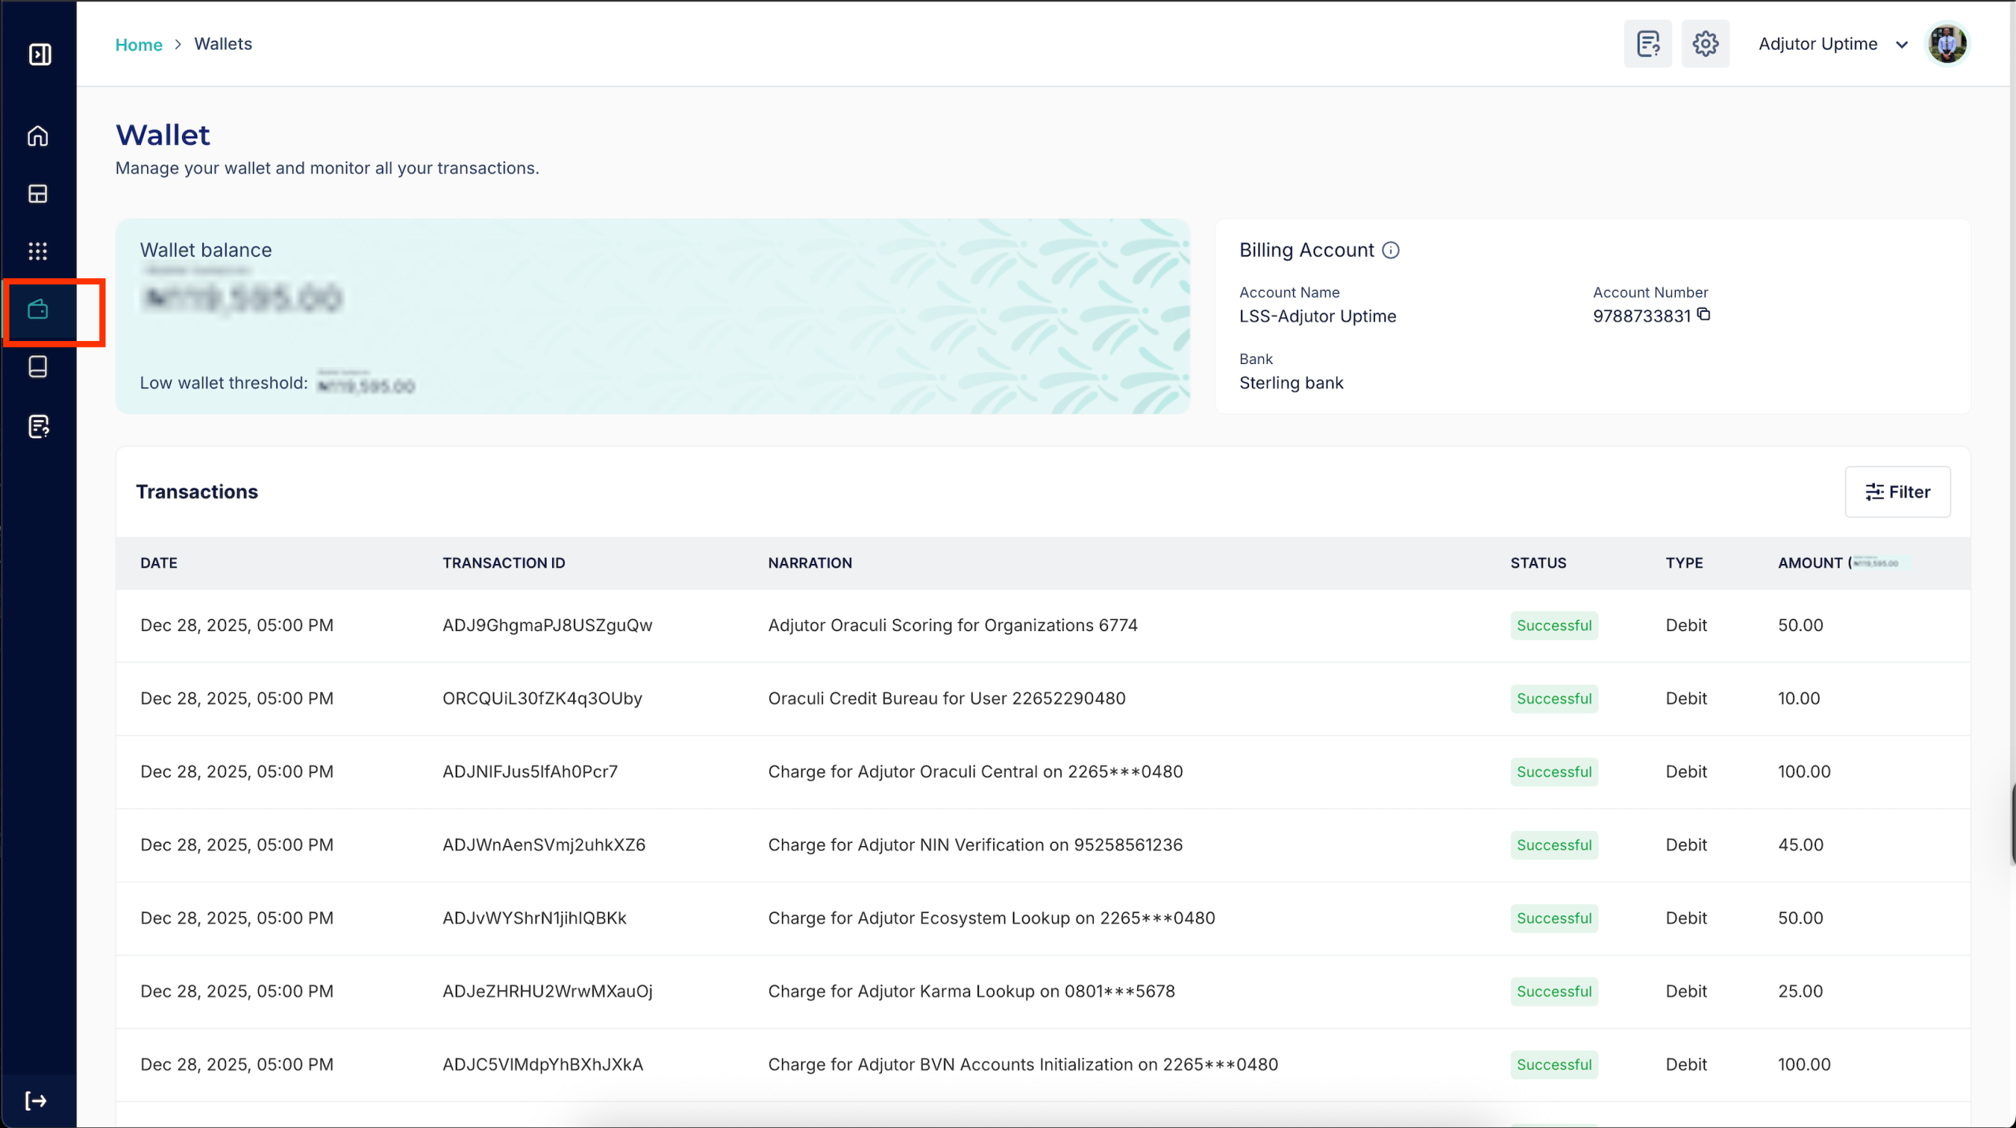Click the STATUS column header
Image resolution: width=2016 pixels, height=1128 pixels.
1538,562
